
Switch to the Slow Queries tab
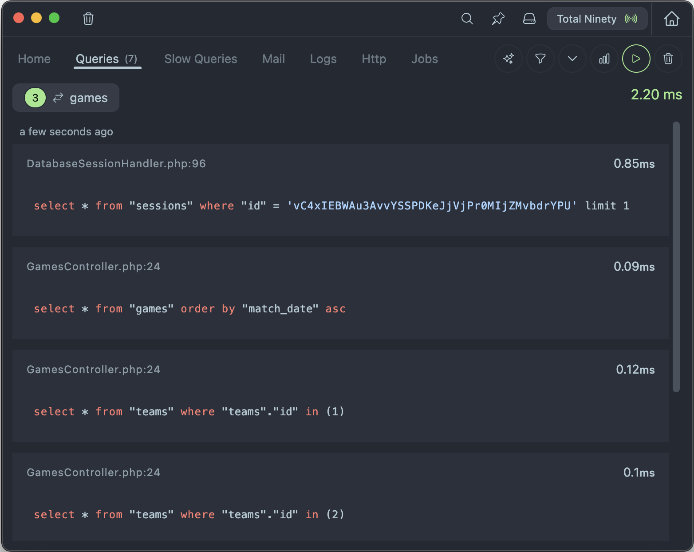(201, 59)
